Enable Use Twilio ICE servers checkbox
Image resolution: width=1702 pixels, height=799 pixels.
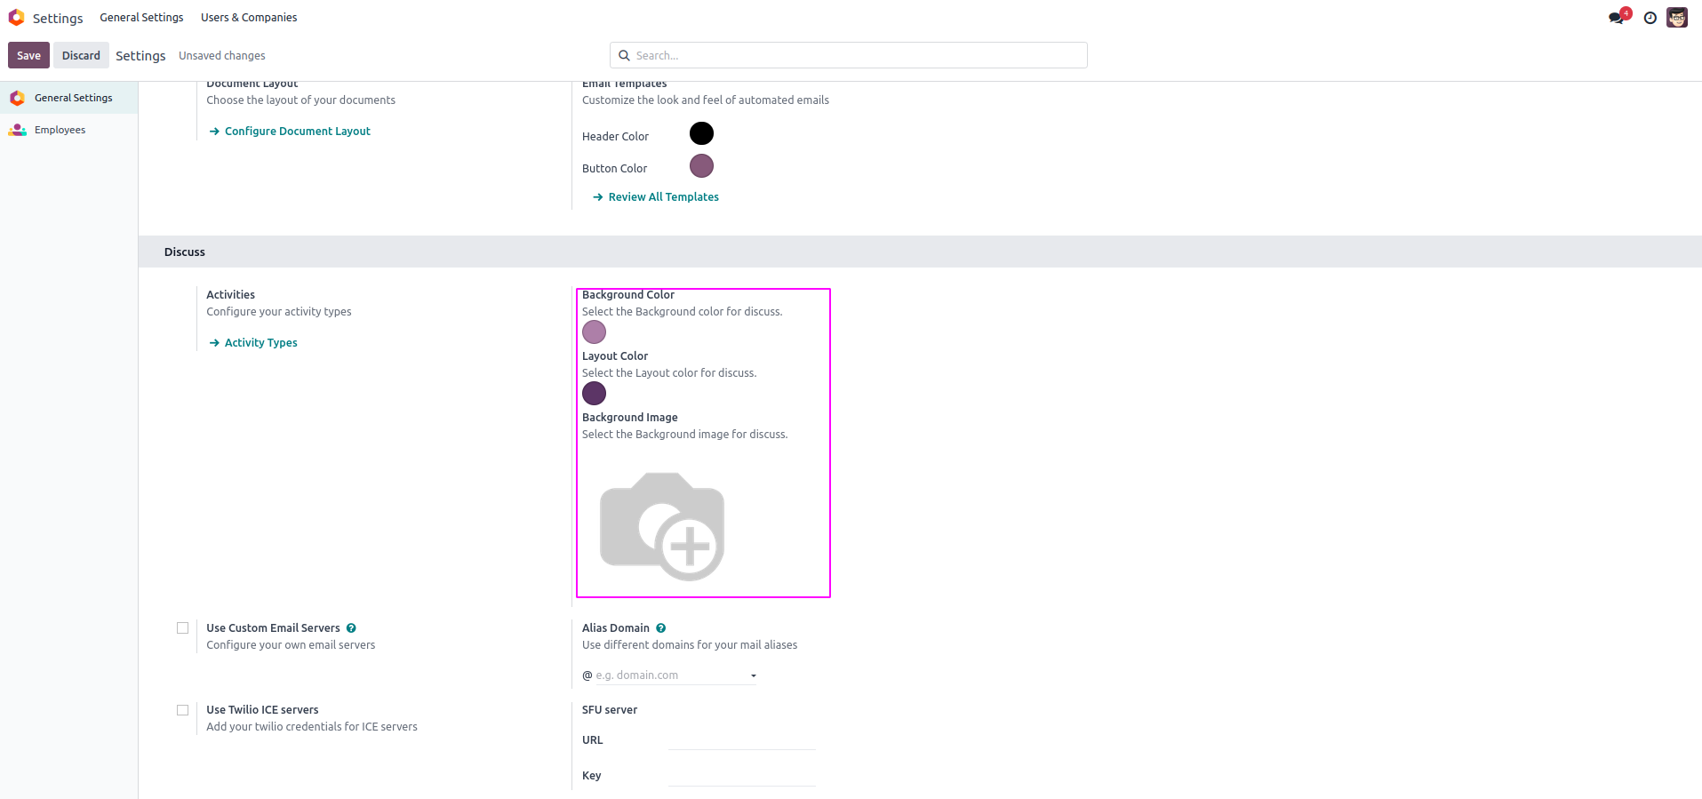point(183,710)
